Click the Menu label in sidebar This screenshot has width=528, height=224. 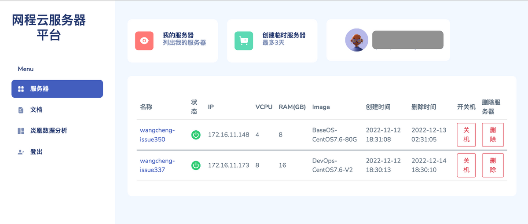point(26,69)
